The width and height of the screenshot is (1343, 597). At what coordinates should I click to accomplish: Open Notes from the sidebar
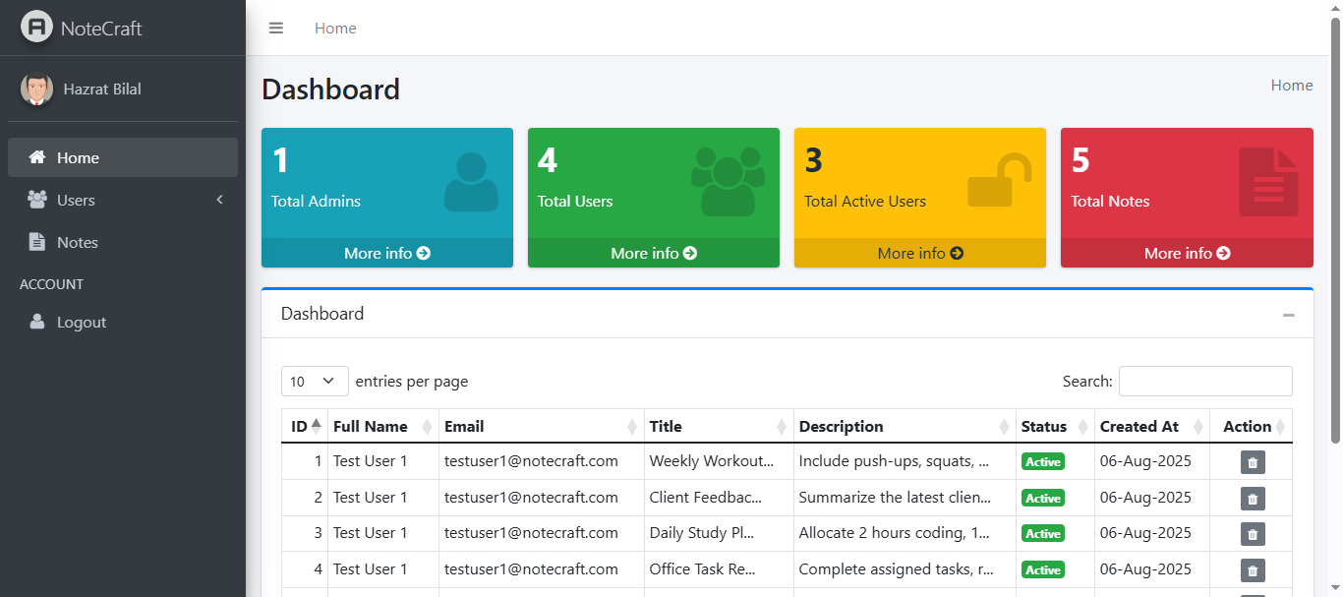point(123,242)
